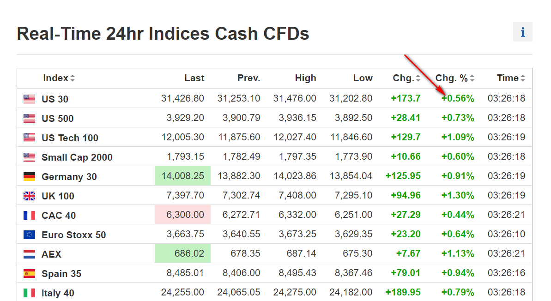Image resolution: width=551 pixels, height=301 pixels.
Task: Click the blue info icon
Action: coord(522,32)
